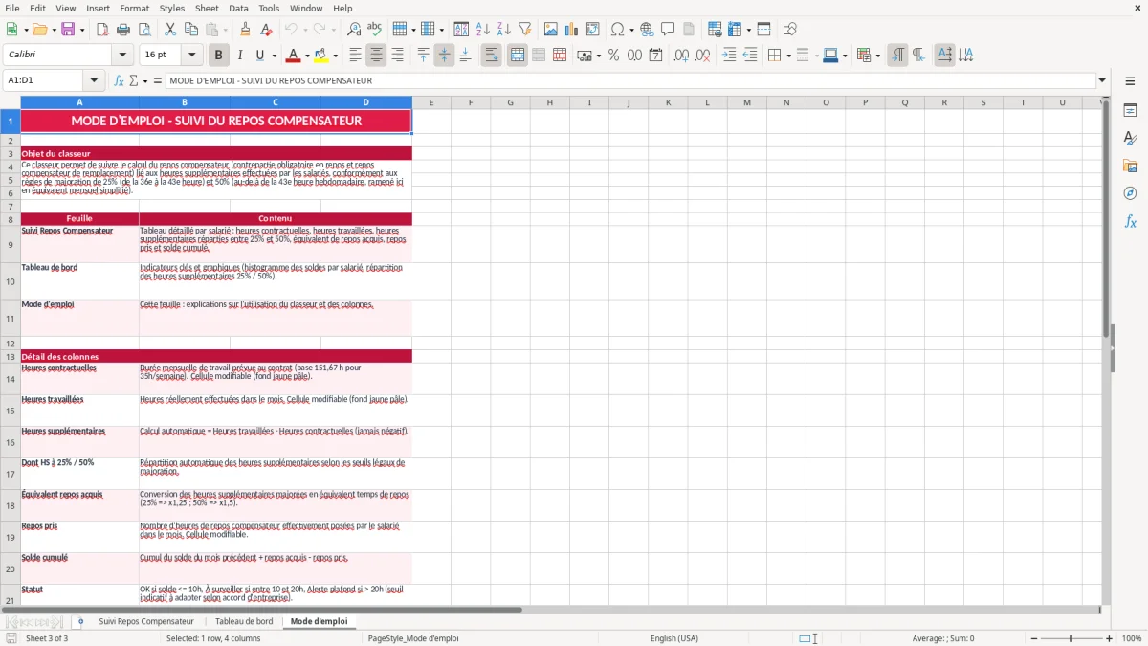
Task: Toggle Align Left
Action: point(355,56)
